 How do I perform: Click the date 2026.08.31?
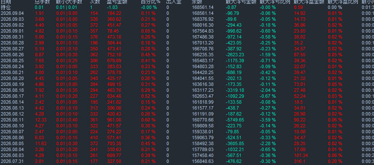12,37
